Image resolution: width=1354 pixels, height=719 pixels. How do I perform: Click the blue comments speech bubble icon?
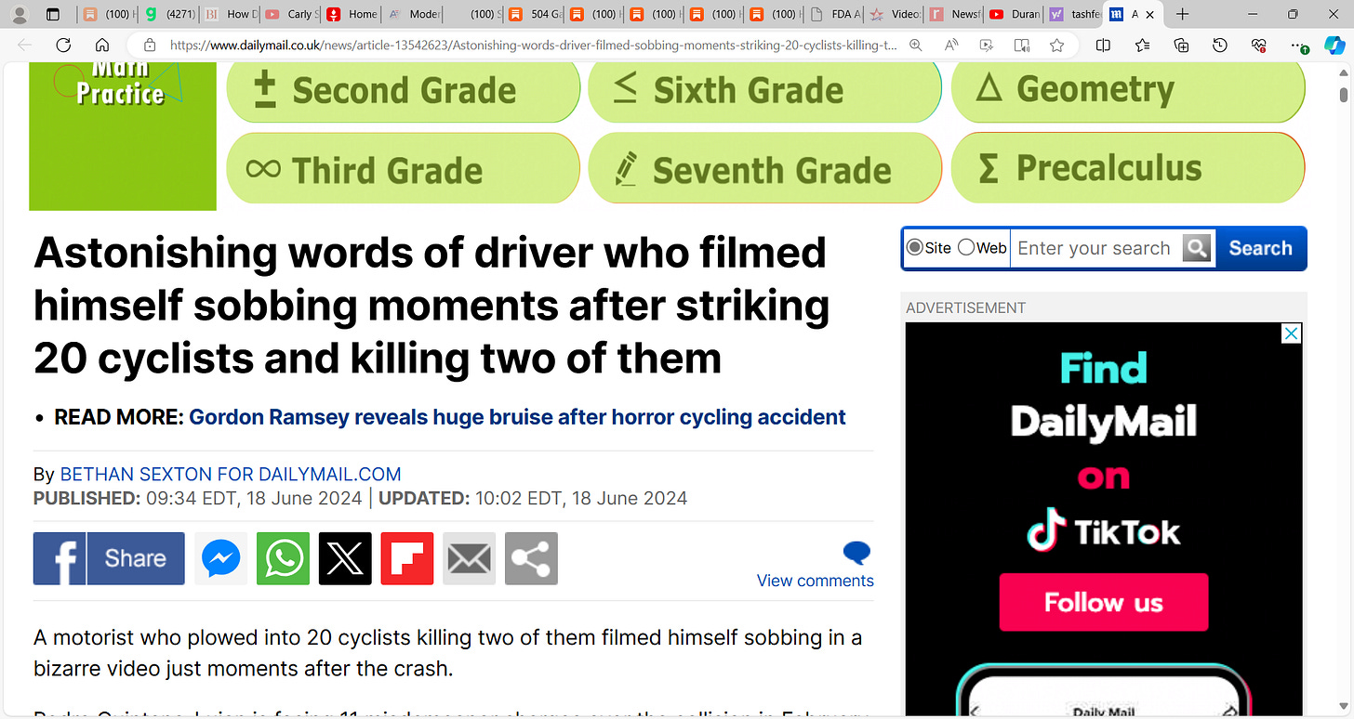click(856, 554)
